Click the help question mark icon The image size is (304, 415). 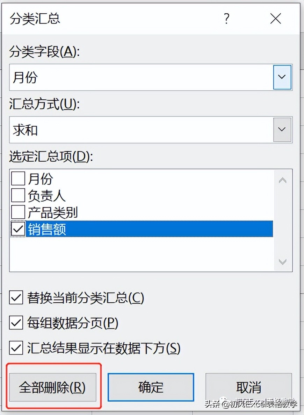(226, 19)
